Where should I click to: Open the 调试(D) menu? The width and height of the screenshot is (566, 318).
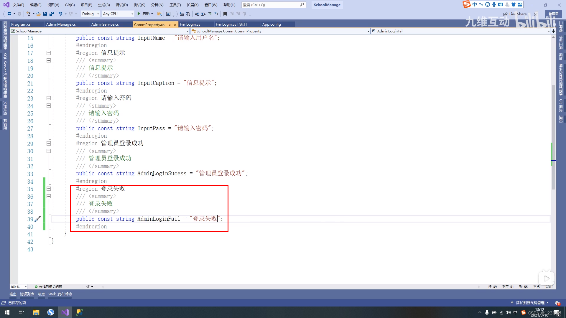[x=122, y=5]
